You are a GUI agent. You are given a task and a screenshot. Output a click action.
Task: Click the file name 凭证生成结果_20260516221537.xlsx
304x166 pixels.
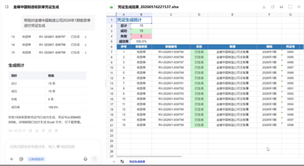coord(148,7)
